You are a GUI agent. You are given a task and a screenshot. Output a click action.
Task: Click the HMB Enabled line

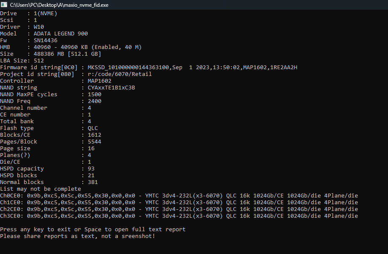[x=71, y=47]
